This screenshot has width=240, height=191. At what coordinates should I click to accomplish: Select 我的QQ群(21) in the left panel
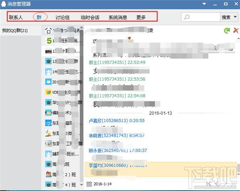click(15, 30)
